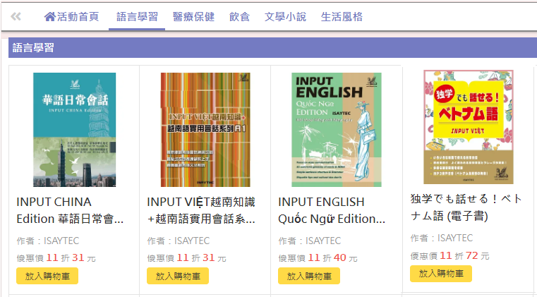Click 作者：ISAYTEC under 独学でも話せる

coord(442,238)
